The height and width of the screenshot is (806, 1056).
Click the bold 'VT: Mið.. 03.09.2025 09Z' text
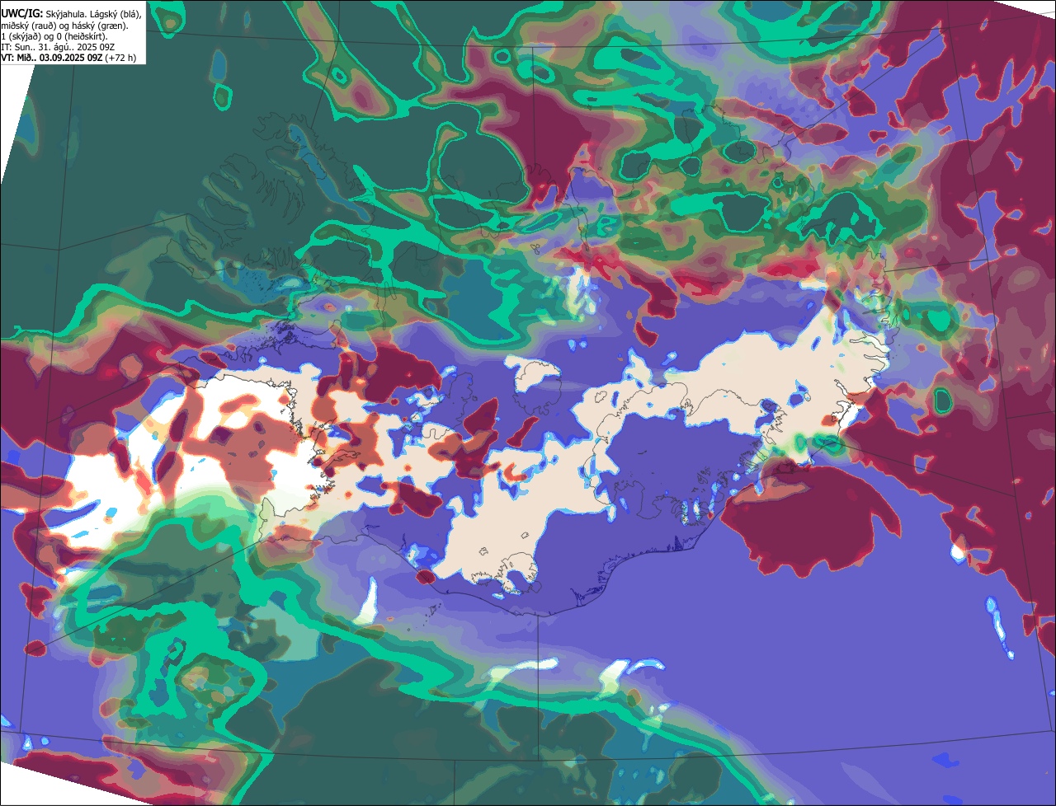[52, 58]
